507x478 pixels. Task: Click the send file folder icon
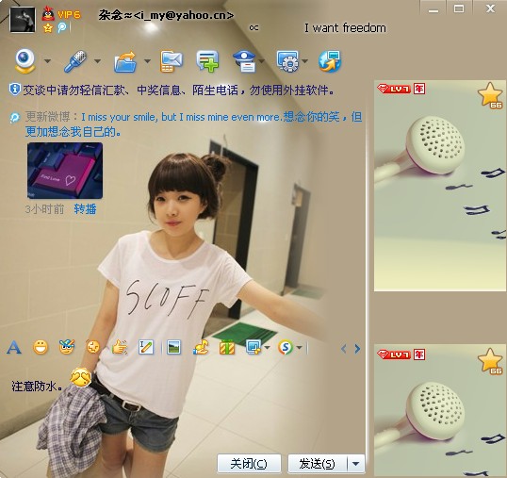coord(125,61)
